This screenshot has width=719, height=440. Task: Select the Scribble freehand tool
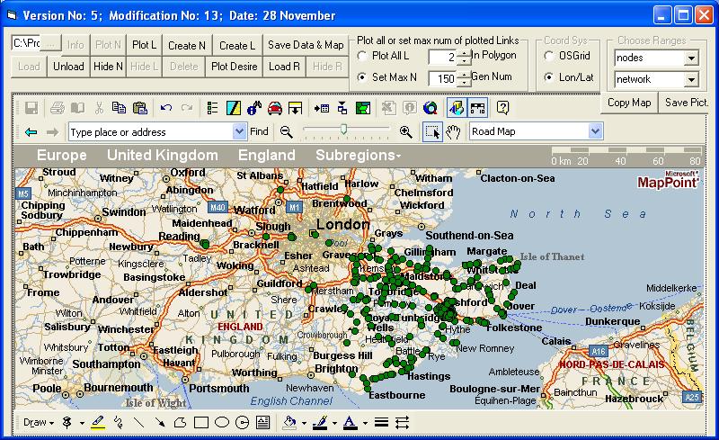point(119,423)
